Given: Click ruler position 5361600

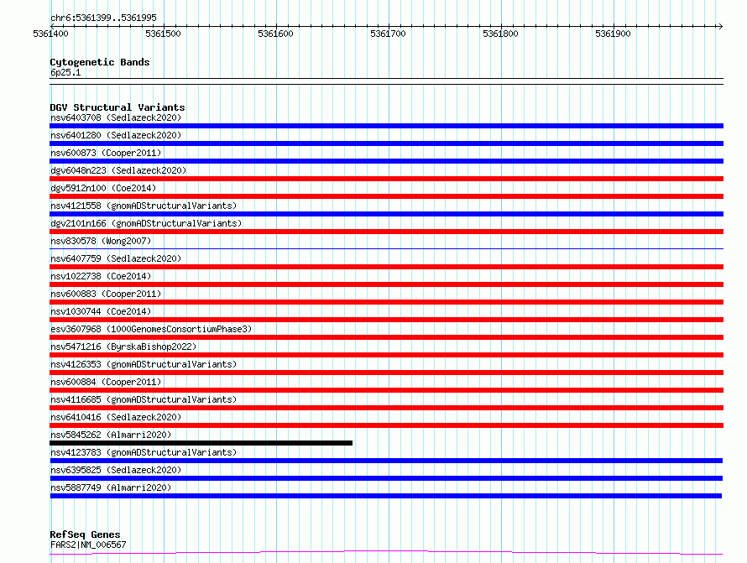Looking at the screenshot, I should 275,34.
